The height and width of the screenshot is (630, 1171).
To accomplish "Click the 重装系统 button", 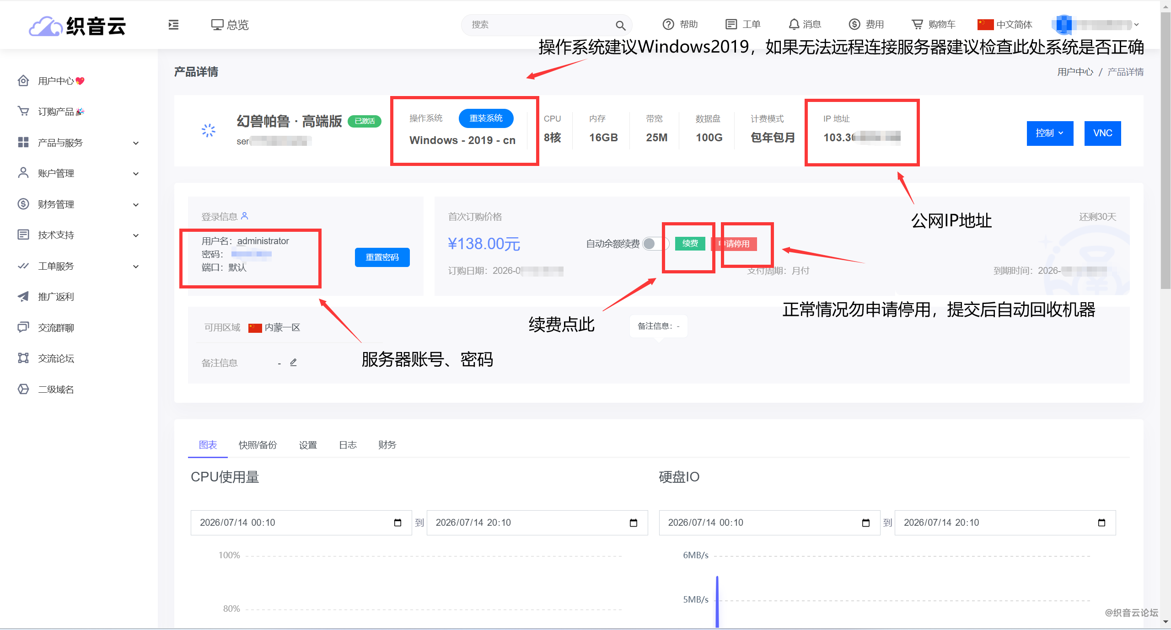I will [486, 118].
